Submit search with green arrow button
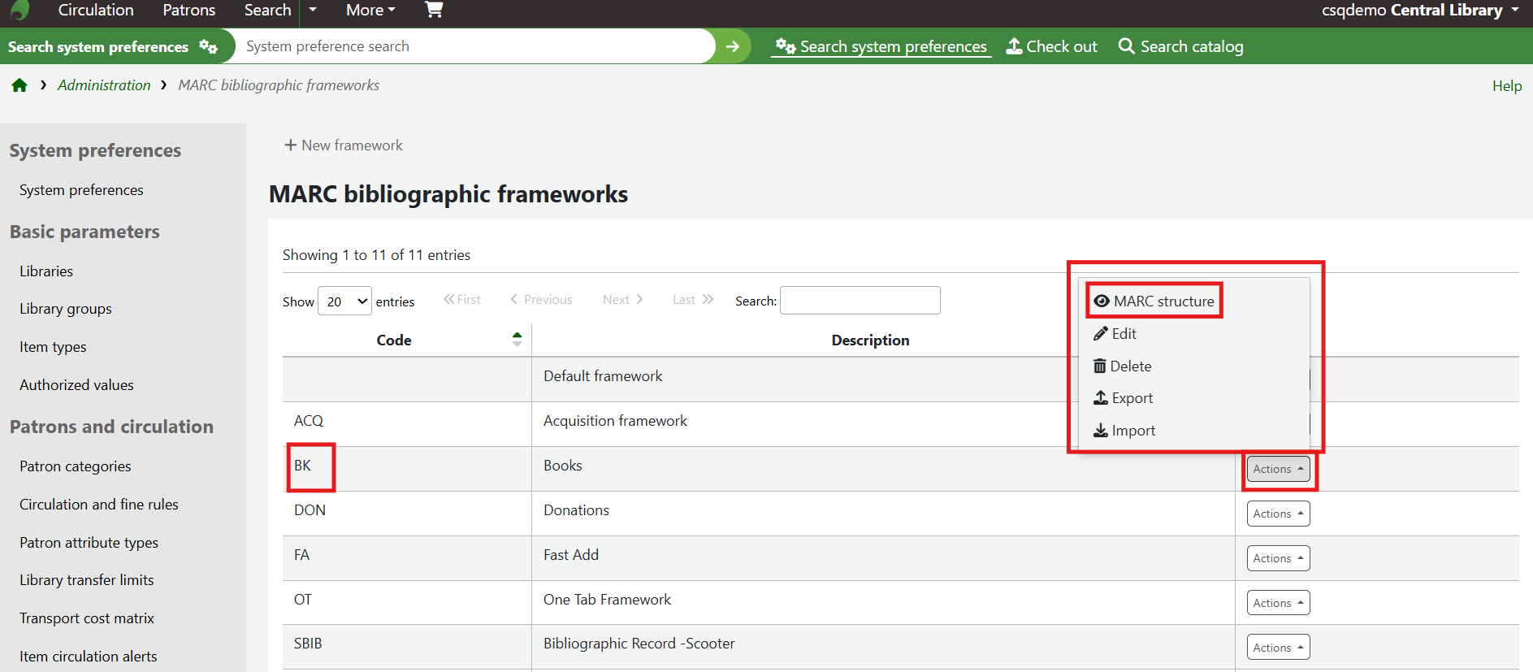Viewport: 1533px width, 672px height. coord(732,46)
